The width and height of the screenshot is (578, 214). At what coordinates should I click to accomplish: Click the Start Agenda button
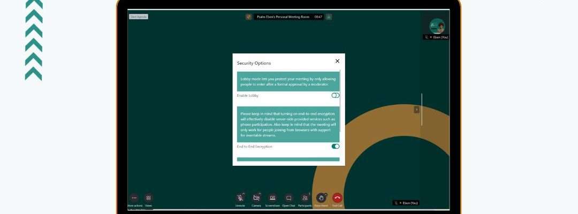(139, 17)
